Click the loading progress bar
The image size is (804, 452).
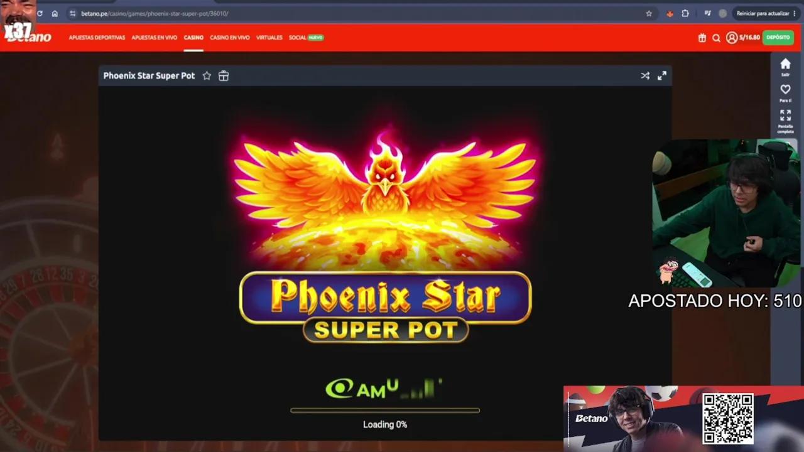(385, 411)
